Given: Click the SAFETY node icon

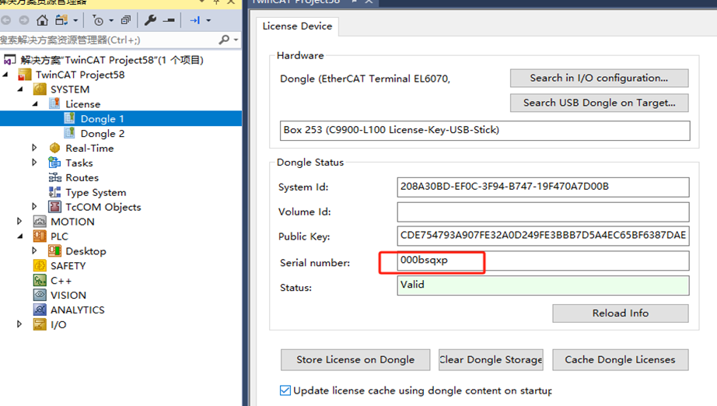Looking at the screenshot, I should [x=40, y=266].
